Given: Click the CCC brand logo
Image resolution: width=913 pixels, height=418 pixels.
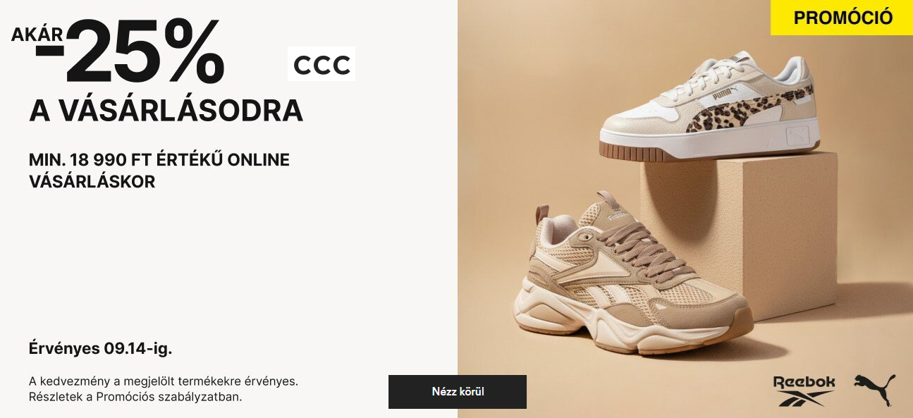Looking at the screenshot, I should [x=321, y=65].
